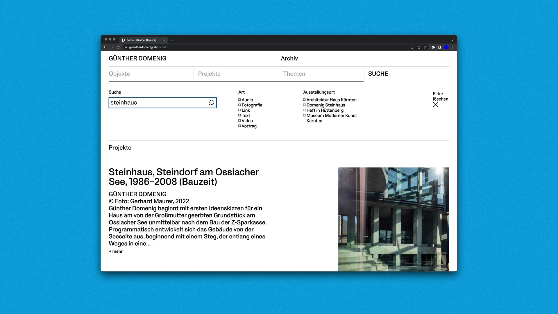Check the Fotografie filter
This screenshot has height=314, width=558.
(x=239, y=105)
